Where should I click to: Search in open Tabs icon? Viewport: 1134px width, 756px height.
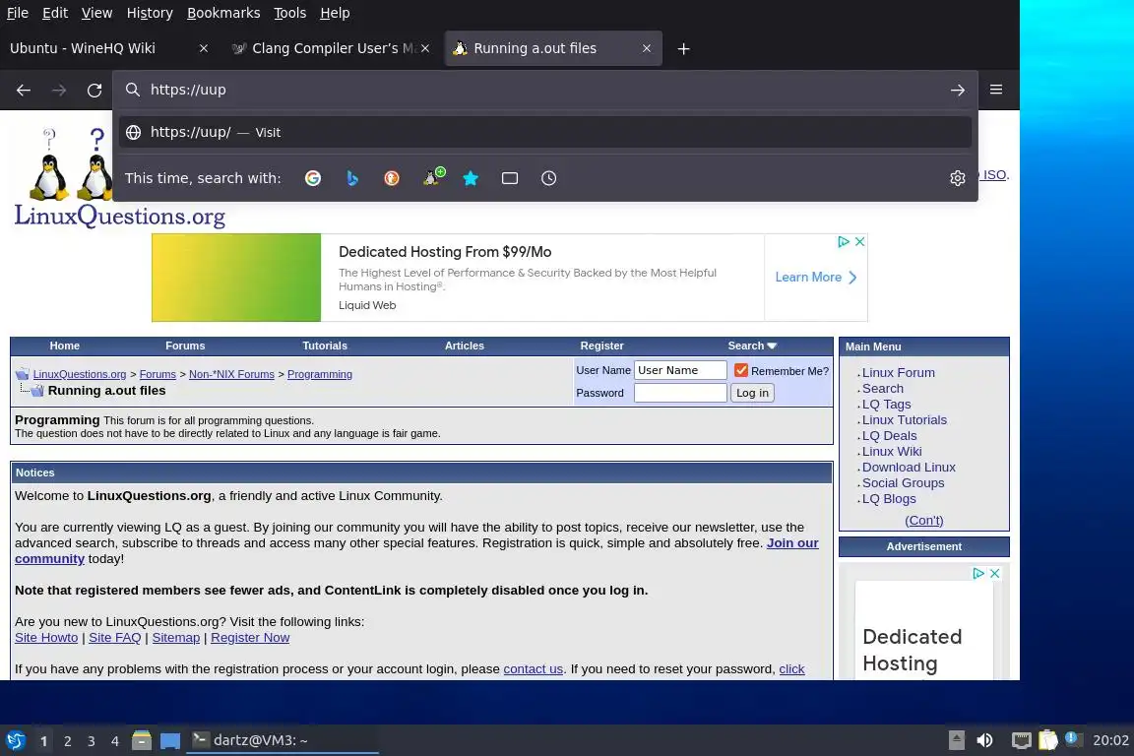point(510,178)
